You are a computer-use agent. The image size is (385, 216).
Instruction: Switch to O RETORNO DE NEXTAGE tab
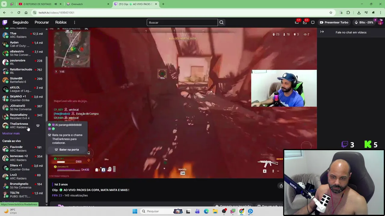tap(37, 4)
